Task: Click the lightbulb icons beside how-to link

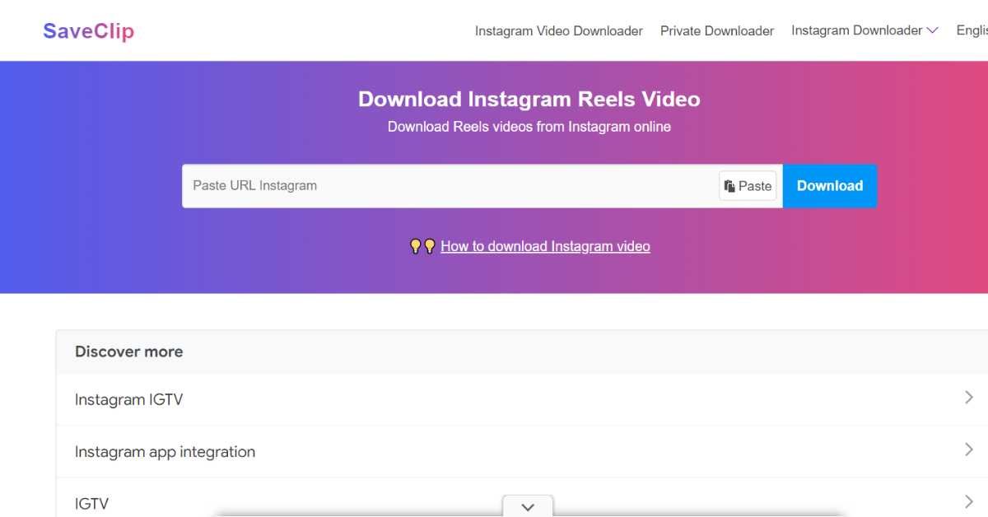Action: pos(422,246)
